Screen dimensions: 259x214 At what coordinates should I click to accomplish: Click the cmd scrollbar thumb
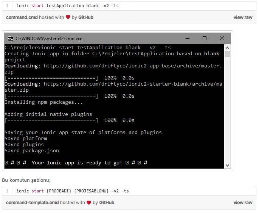(x=227, y=54)
